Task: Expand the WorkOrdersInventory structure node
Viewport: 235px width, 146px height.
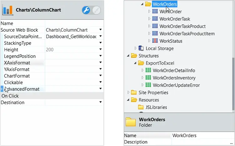Action: coord(143,77)
